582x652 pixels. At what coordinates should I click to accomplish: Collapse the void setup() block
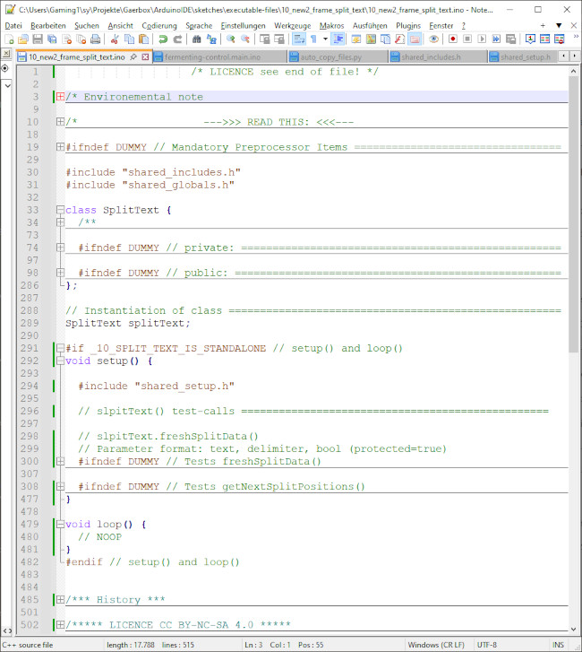60,361
